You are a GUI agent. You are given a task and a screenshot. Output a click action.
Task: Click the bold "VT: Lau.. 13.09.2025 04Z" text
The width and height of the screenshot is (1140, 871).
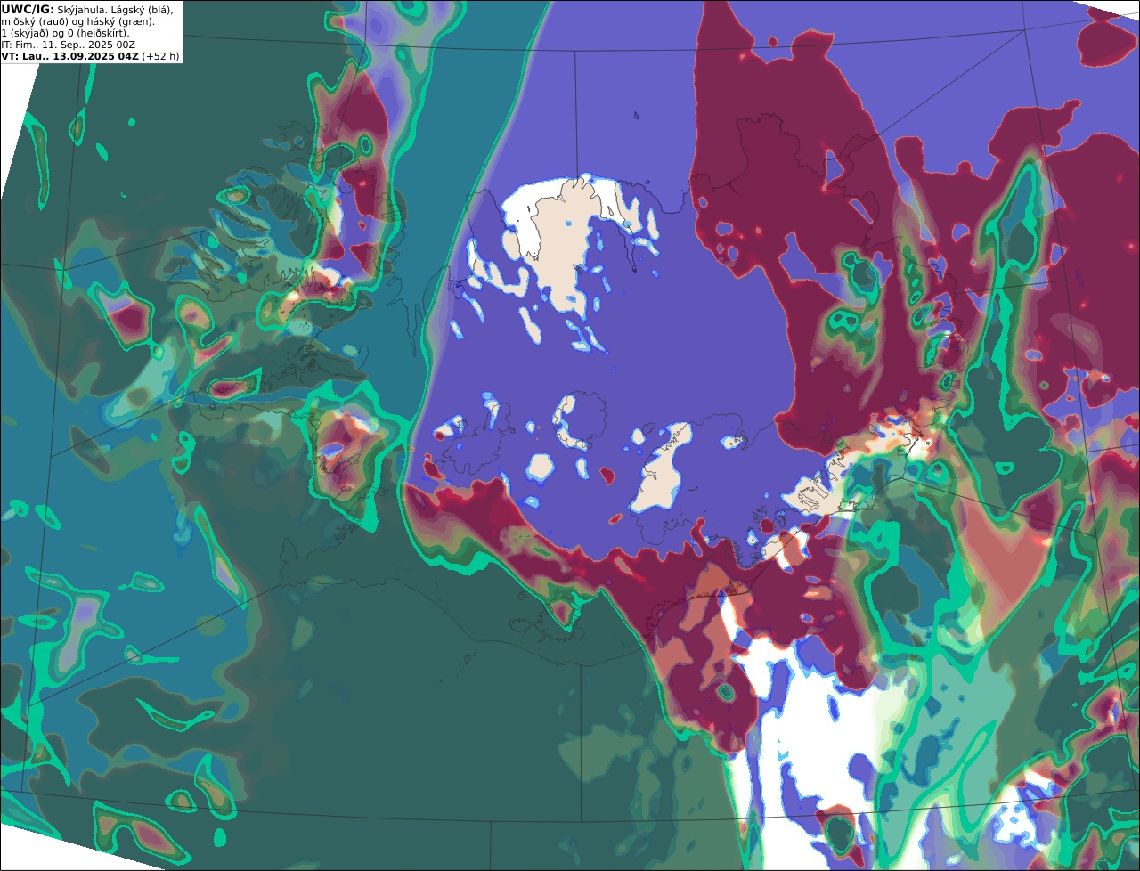click(70, 56)
